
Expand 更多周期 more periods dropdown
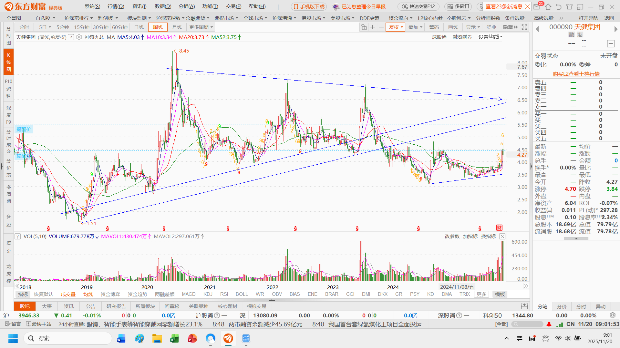point(201,27)
